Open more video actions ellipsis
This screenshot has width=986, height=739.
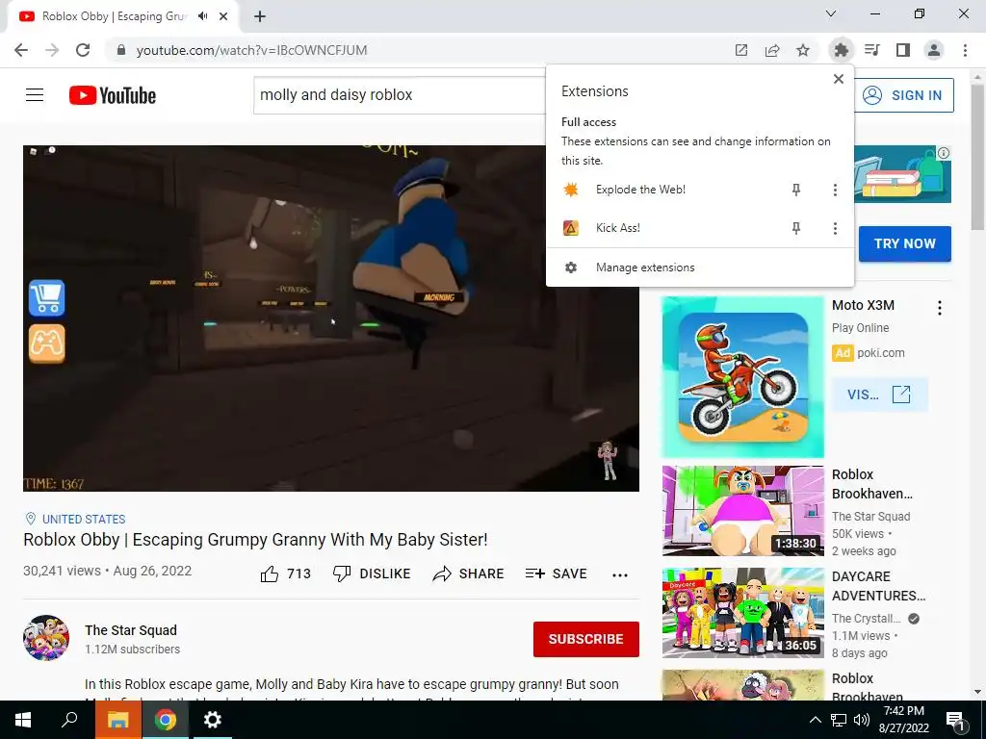[620, 574]
